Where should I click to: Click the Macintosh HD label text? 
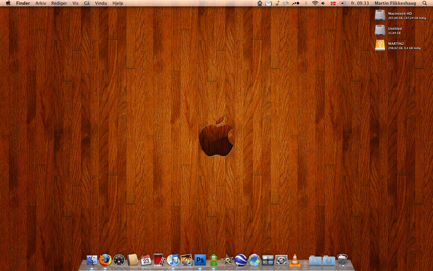tap(400, 14)
